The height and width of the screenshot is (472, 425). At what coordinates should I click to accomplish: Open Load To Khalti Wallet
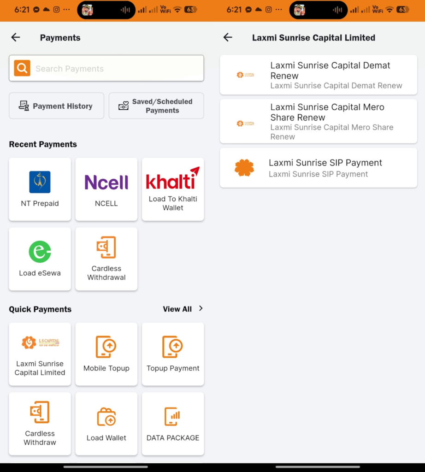coord(173,189)
